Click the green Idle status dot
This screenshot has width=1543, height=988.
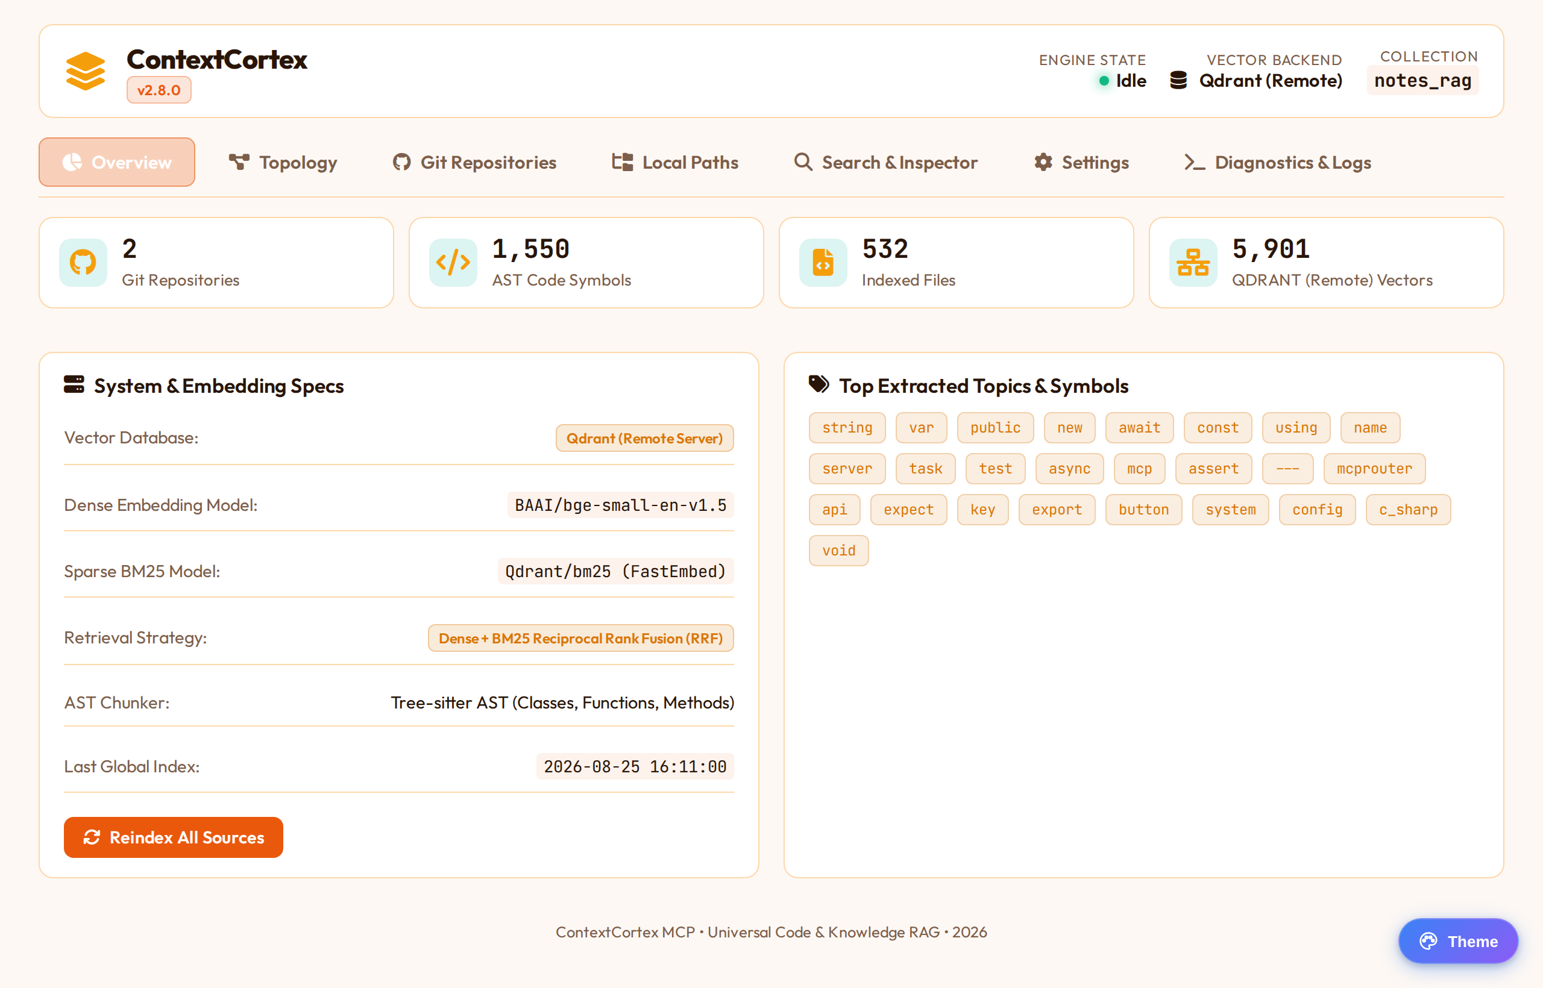coord(1104,81)
